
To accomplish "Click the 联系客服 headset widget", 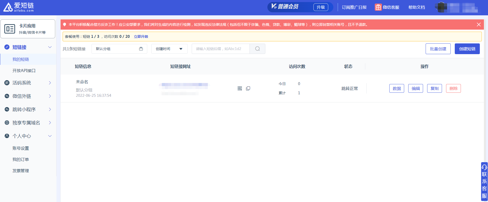I will click(x=484, y=181).
